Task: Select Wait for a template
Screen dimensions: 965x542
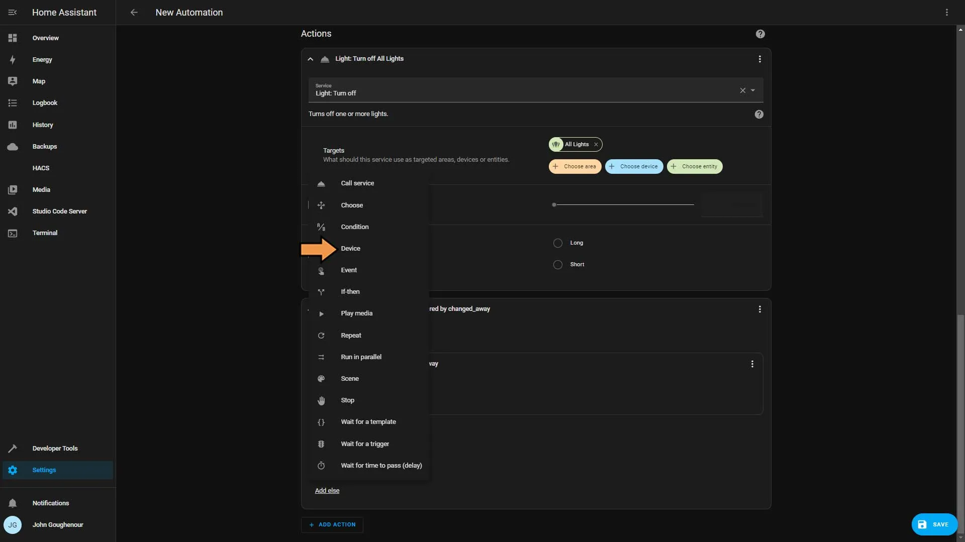Action: coord(369,421)
